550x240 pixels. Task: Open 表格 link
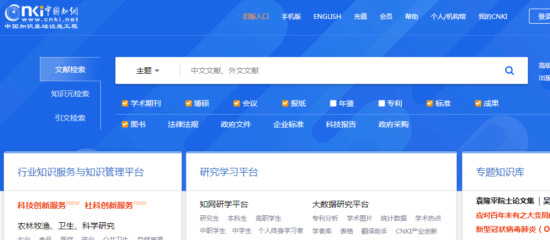347,231
